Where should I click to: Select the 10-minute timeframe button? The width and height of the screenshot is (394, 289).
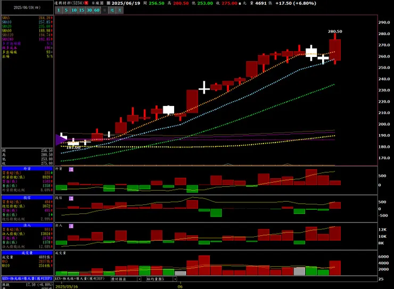click(x=74, y=10)
